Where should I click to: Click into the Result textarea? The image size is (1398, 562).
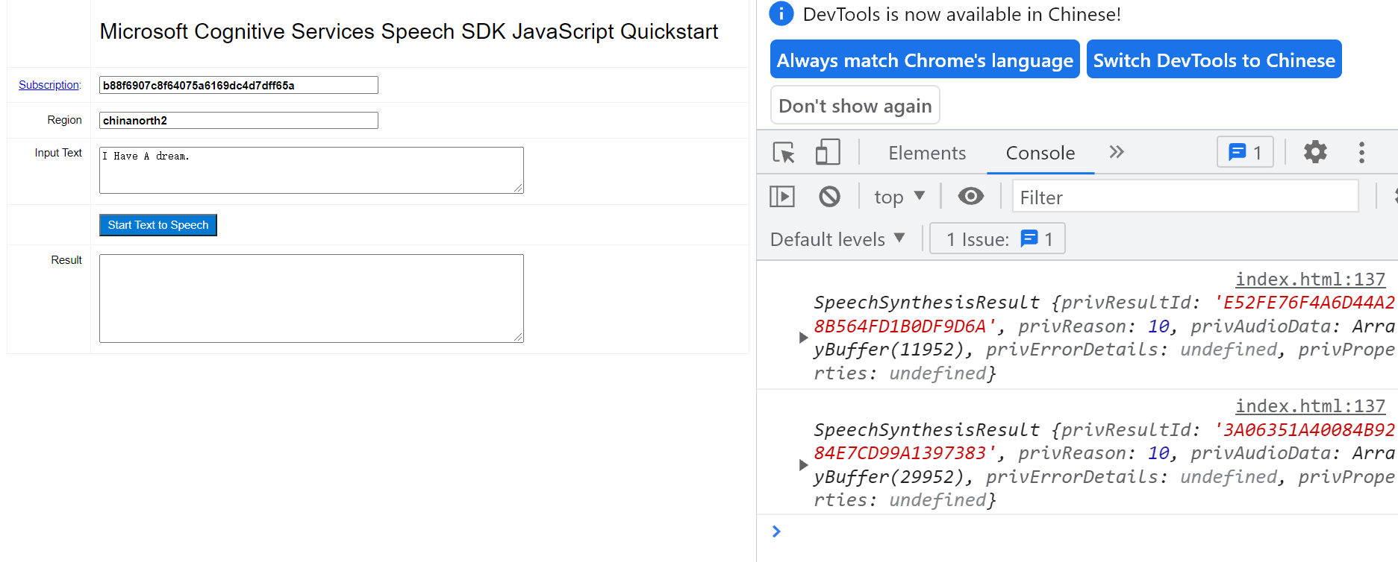click(311, 298)
